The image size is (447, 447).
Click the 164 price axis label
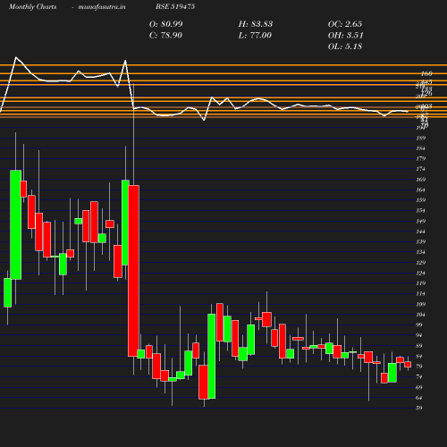(x=421, y=190)
